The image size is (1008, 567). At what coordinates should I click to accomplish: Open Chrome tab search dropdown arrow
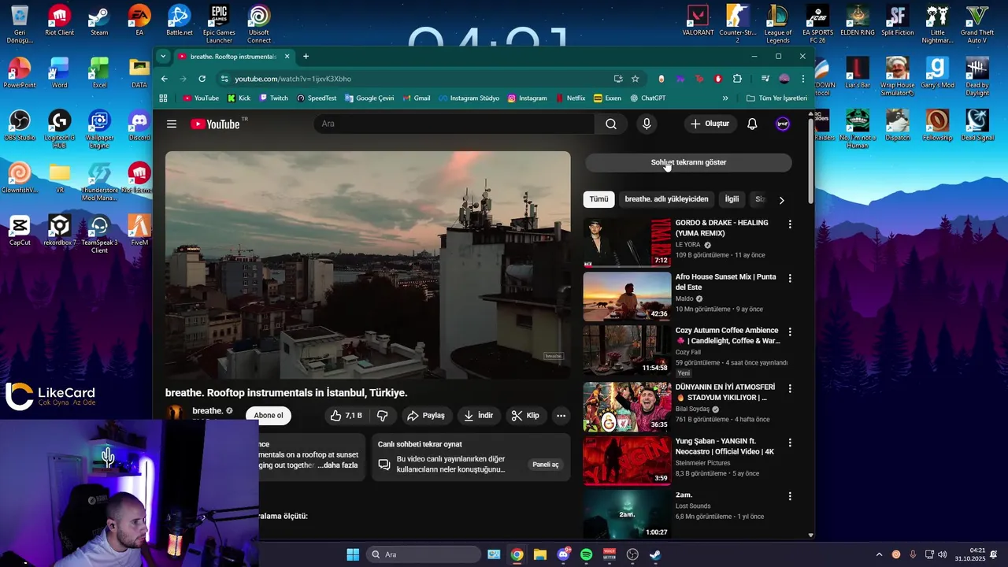[x=163, y=57]
